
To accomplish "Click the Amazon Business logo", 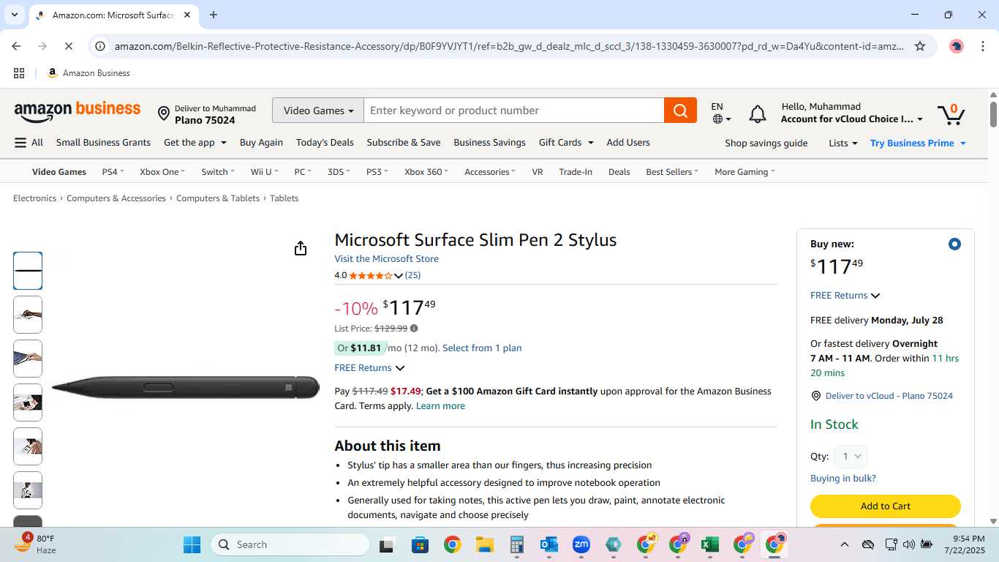I will coord(78,111).
